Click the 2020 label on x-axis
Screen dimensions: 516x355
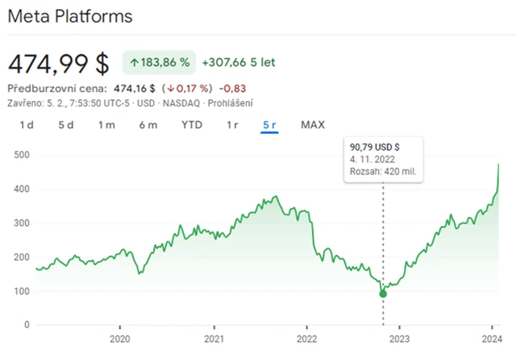click(x=119, y=340)
